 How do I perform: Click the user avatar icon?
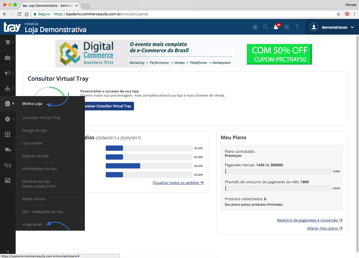(x=314, y=27)
